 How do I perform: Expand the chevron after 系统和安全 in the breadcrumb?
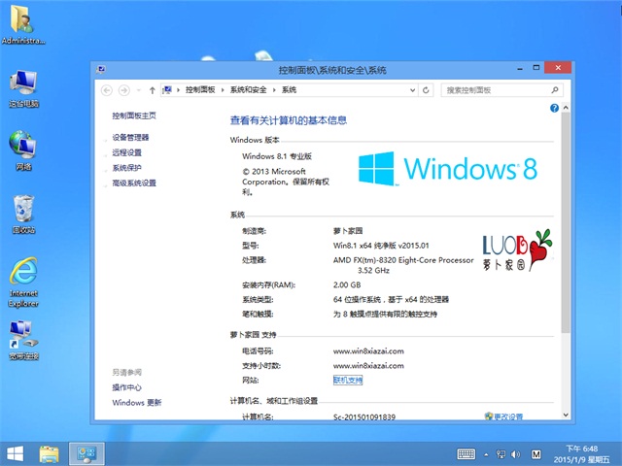pyautogui.click(x=275, y=89)
